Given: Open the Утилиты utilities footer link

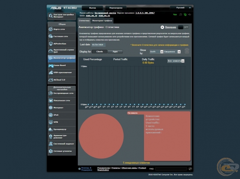Looking at the screenshot, I should (116, 168).
